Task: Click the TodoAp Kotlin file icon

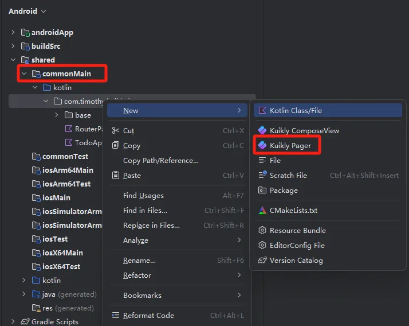Action: click(x=69, y=142)
